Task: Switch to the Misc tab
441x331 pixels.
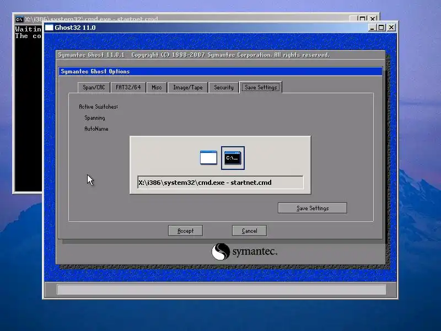Action: (x=157, y=87)
